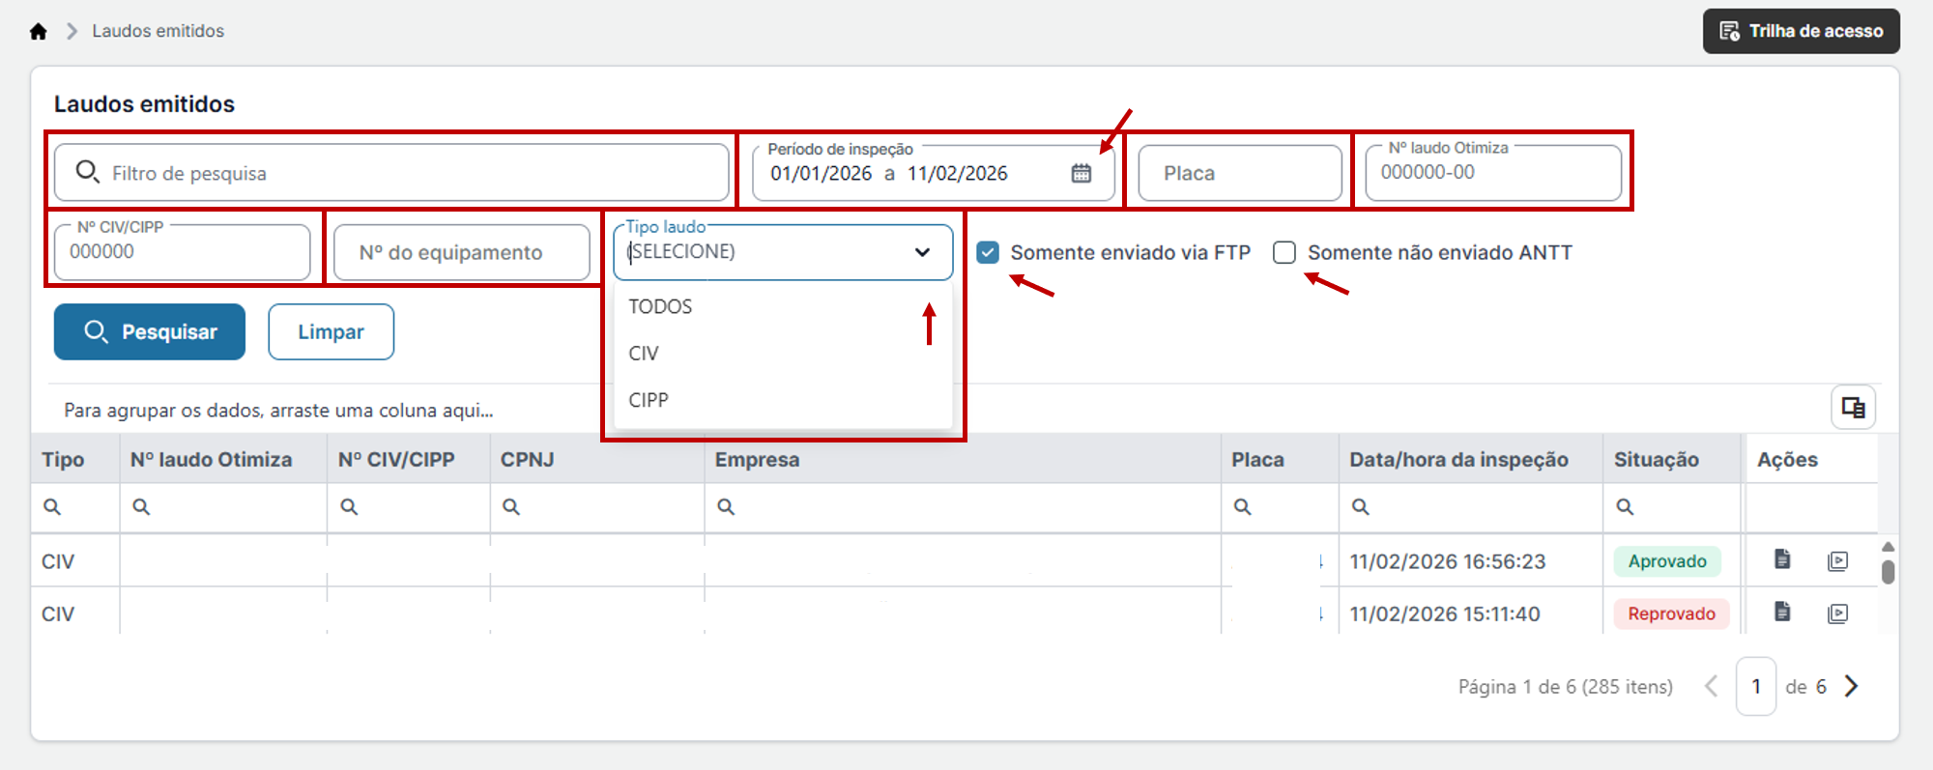Focus the Filtro de pesquisa field
Viewport: 1933px width, 770px height.
pos(391,173)
